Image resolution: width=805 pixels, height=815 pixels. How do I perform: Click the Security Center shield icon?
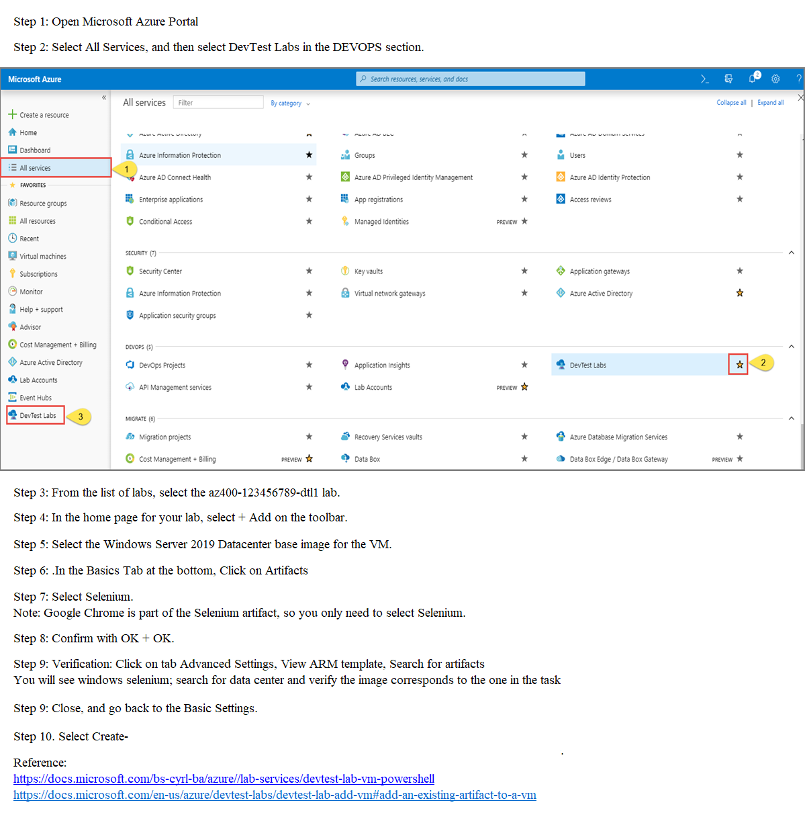pos(130,271)
